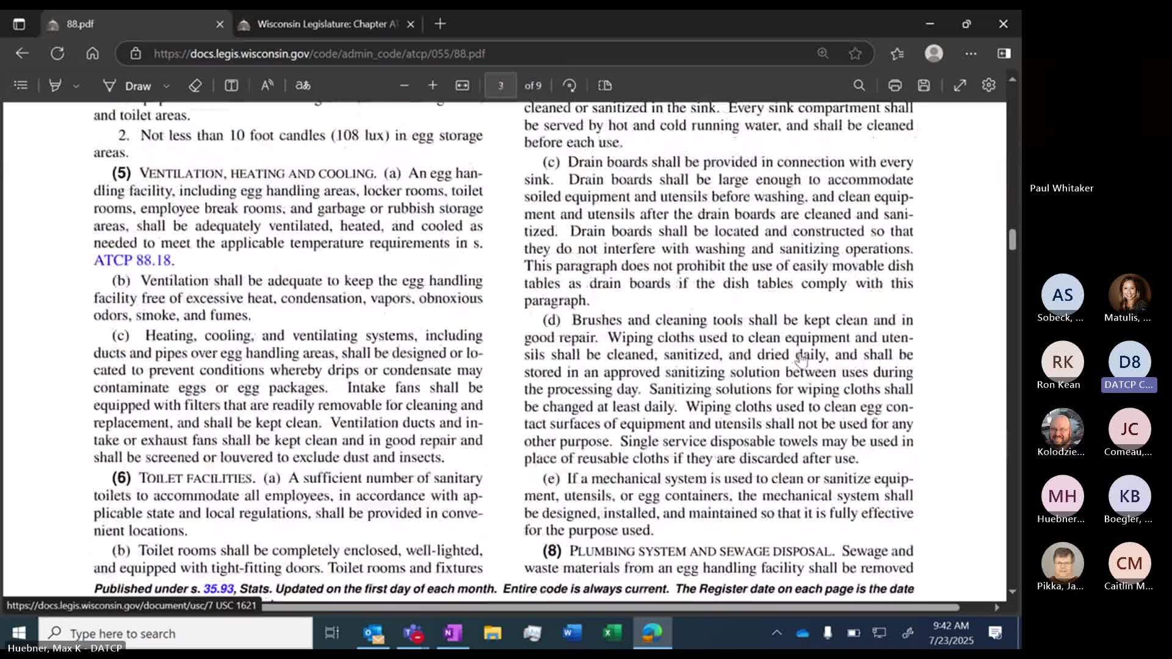
Task: Open the PDF table of contents
Action: tap(21, 85)
